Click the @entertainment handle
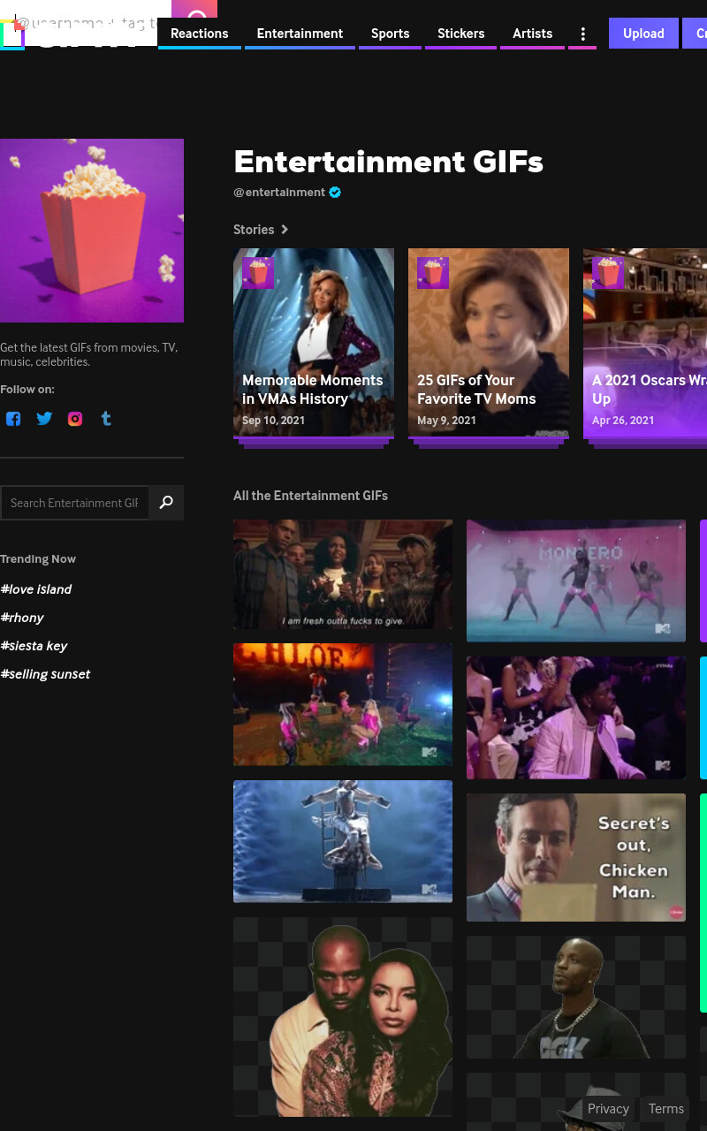The image size is (707, 1131). pos(279,193)
